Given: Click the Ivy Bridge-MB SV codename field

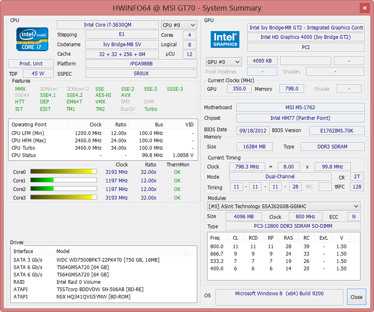Looking at the screenshot, I should [122, 44].
